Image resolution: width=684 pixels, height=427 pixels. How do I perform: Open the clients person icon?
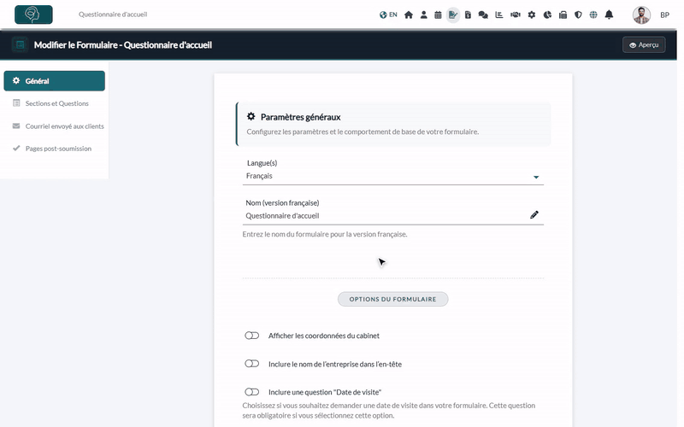(x=423, y=15)
